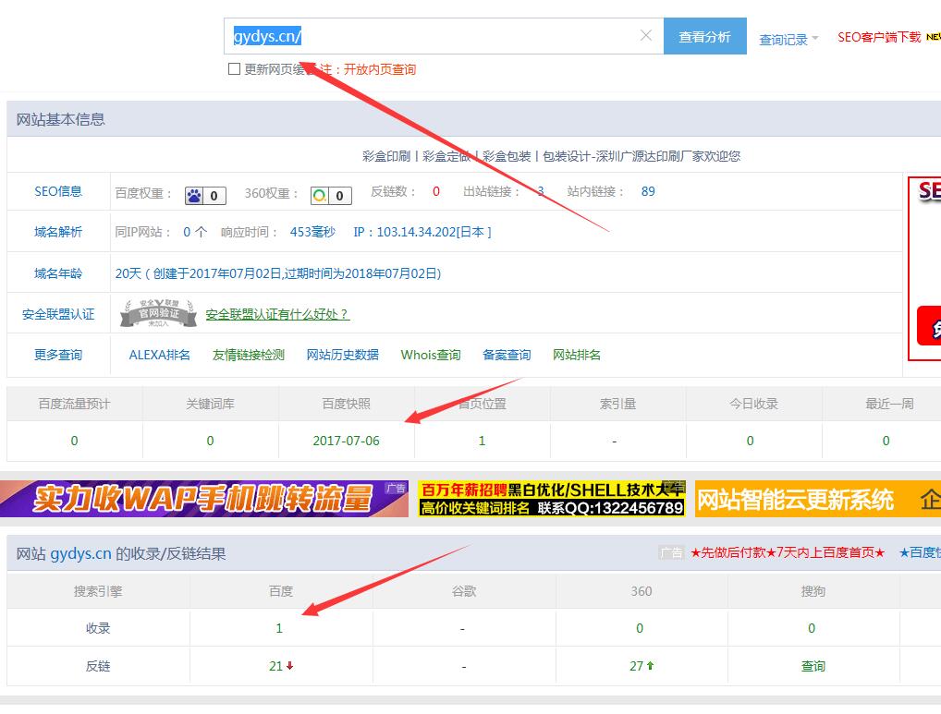Click the 关键词库 value 0
Screen dimensions: 941x714
pyautogui.click(x=210, y=441)
